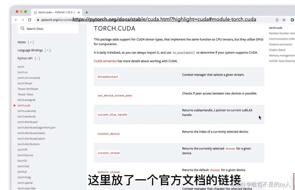The height and width of the screenshot is (190, 295).
Task: Open torch.distributed sidebar link
Action: coord(28,122)
